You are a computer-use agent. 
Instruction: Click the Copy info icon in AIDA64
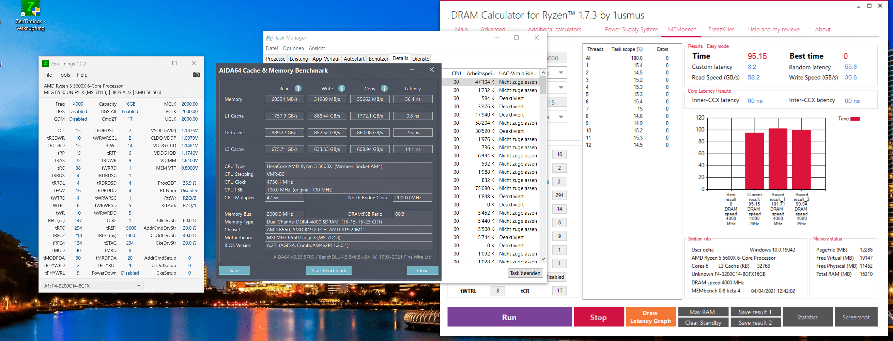(x=384, y=88)
